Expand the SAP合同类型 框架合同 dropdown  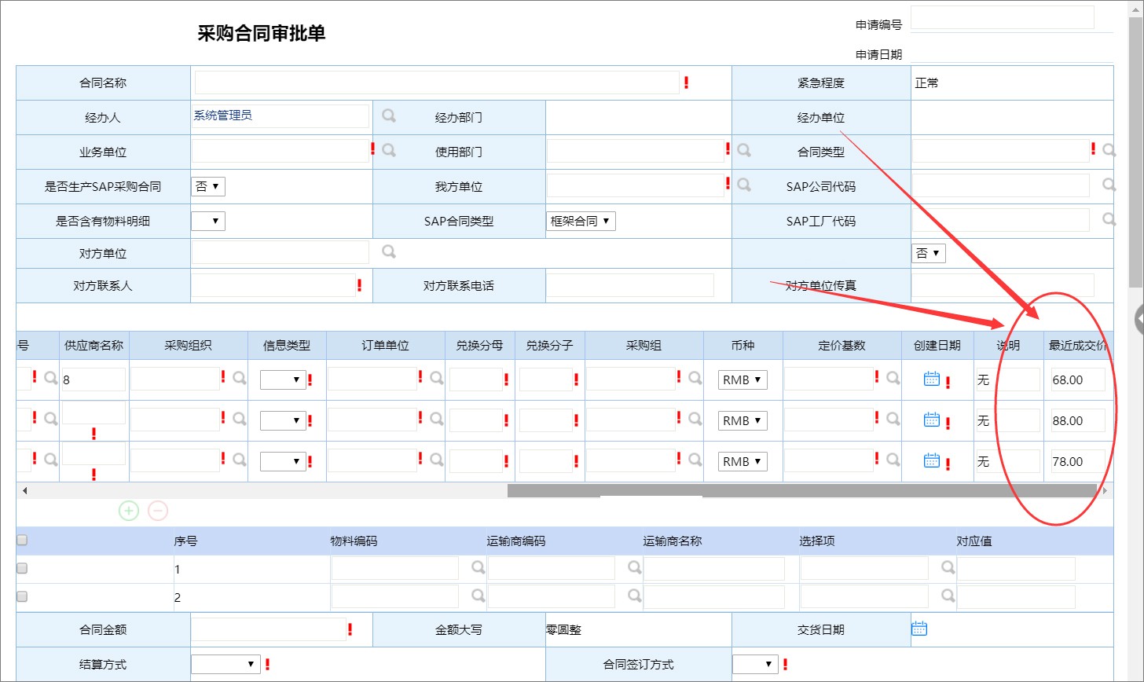pos(581,221)
